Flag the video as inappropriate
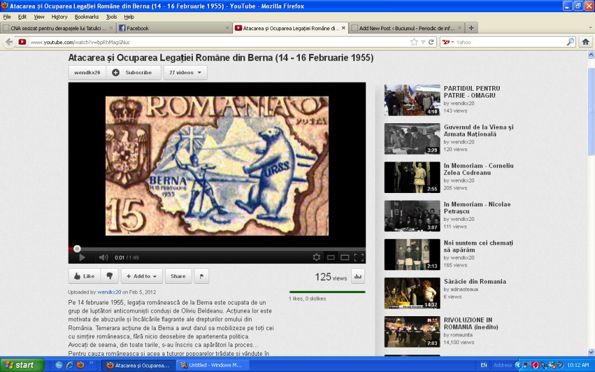 click(201, 276)
